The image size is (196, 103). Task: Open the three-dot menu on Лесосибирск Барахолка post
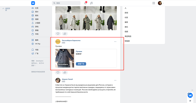(115, 42)
